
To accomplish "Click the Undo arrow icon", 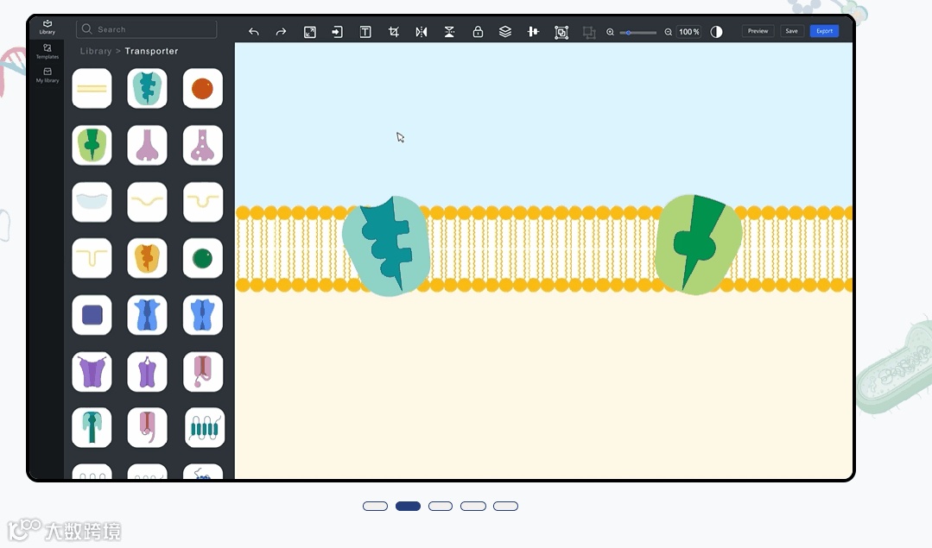I will tap(254, 31).
